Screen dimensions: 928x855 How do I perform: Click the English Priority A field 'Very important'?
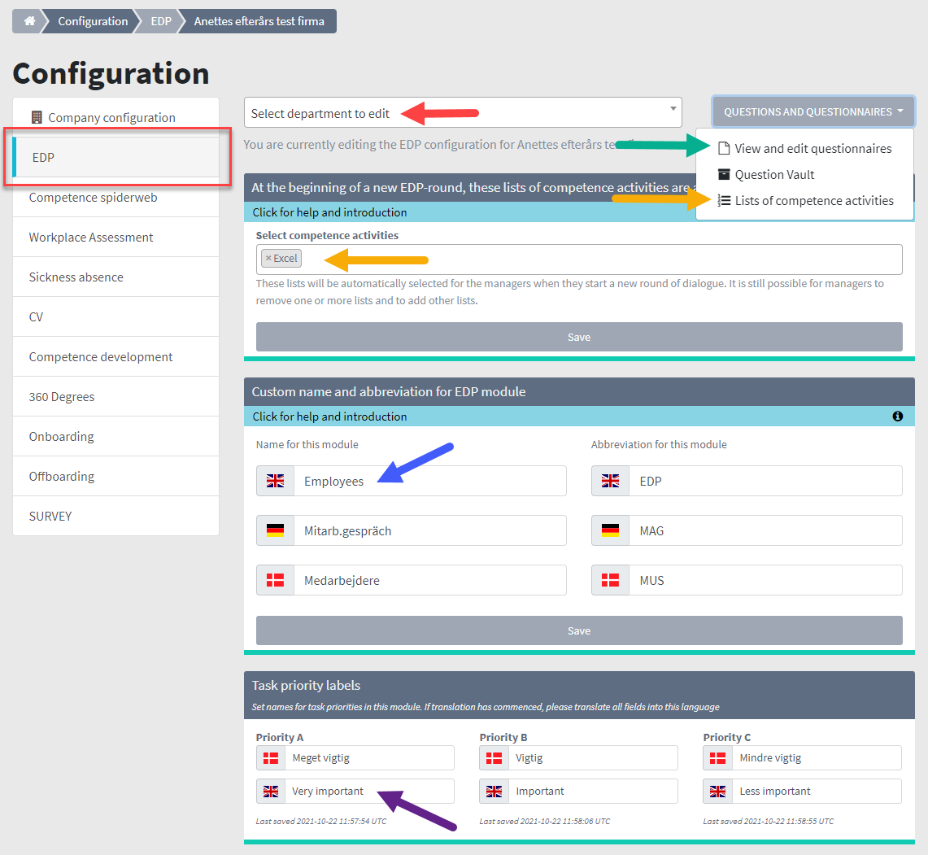point(370,791)
